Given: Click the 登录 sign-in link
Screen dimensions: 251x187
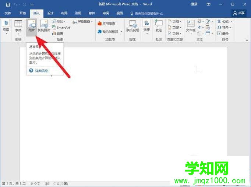Looking at the screenshot, I should 194,4.
